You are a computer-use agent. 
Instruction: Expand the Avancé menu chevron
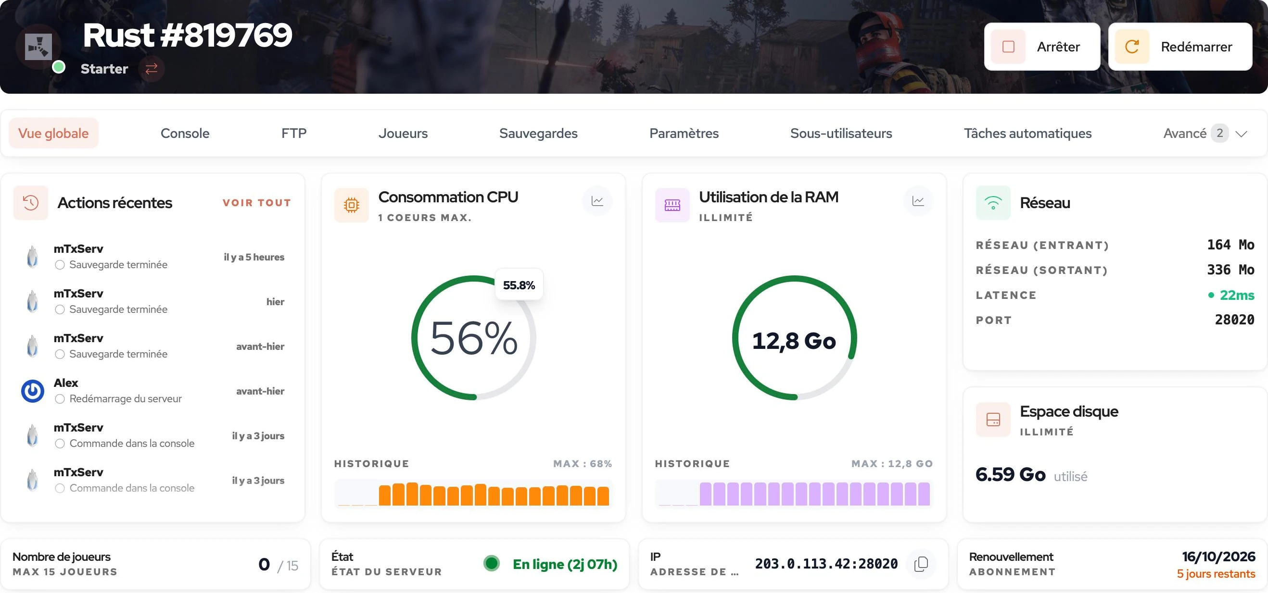(x=1242, y=134)
